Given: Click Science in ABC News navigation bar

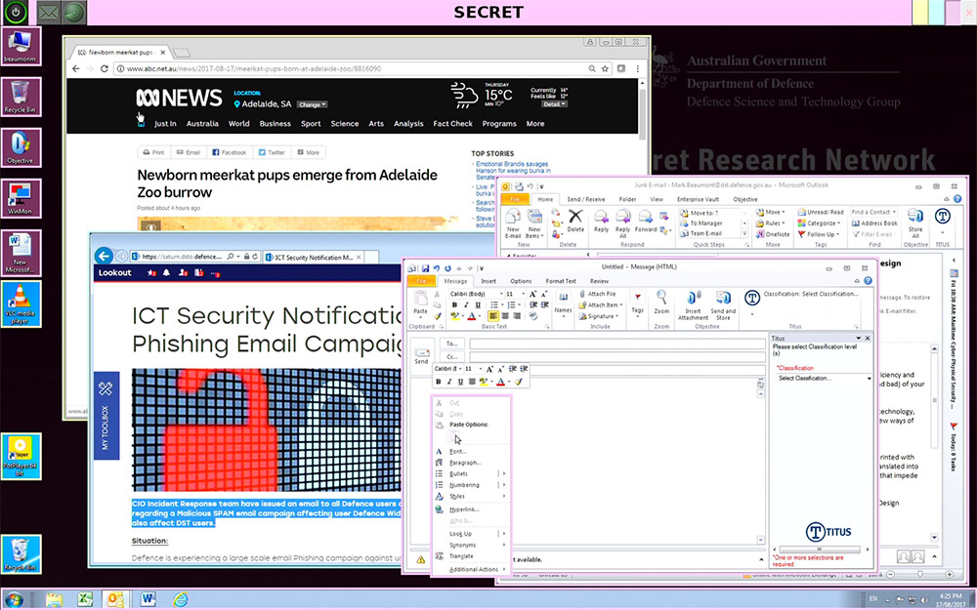Looking at the screenshot, I should click(345, 124).
